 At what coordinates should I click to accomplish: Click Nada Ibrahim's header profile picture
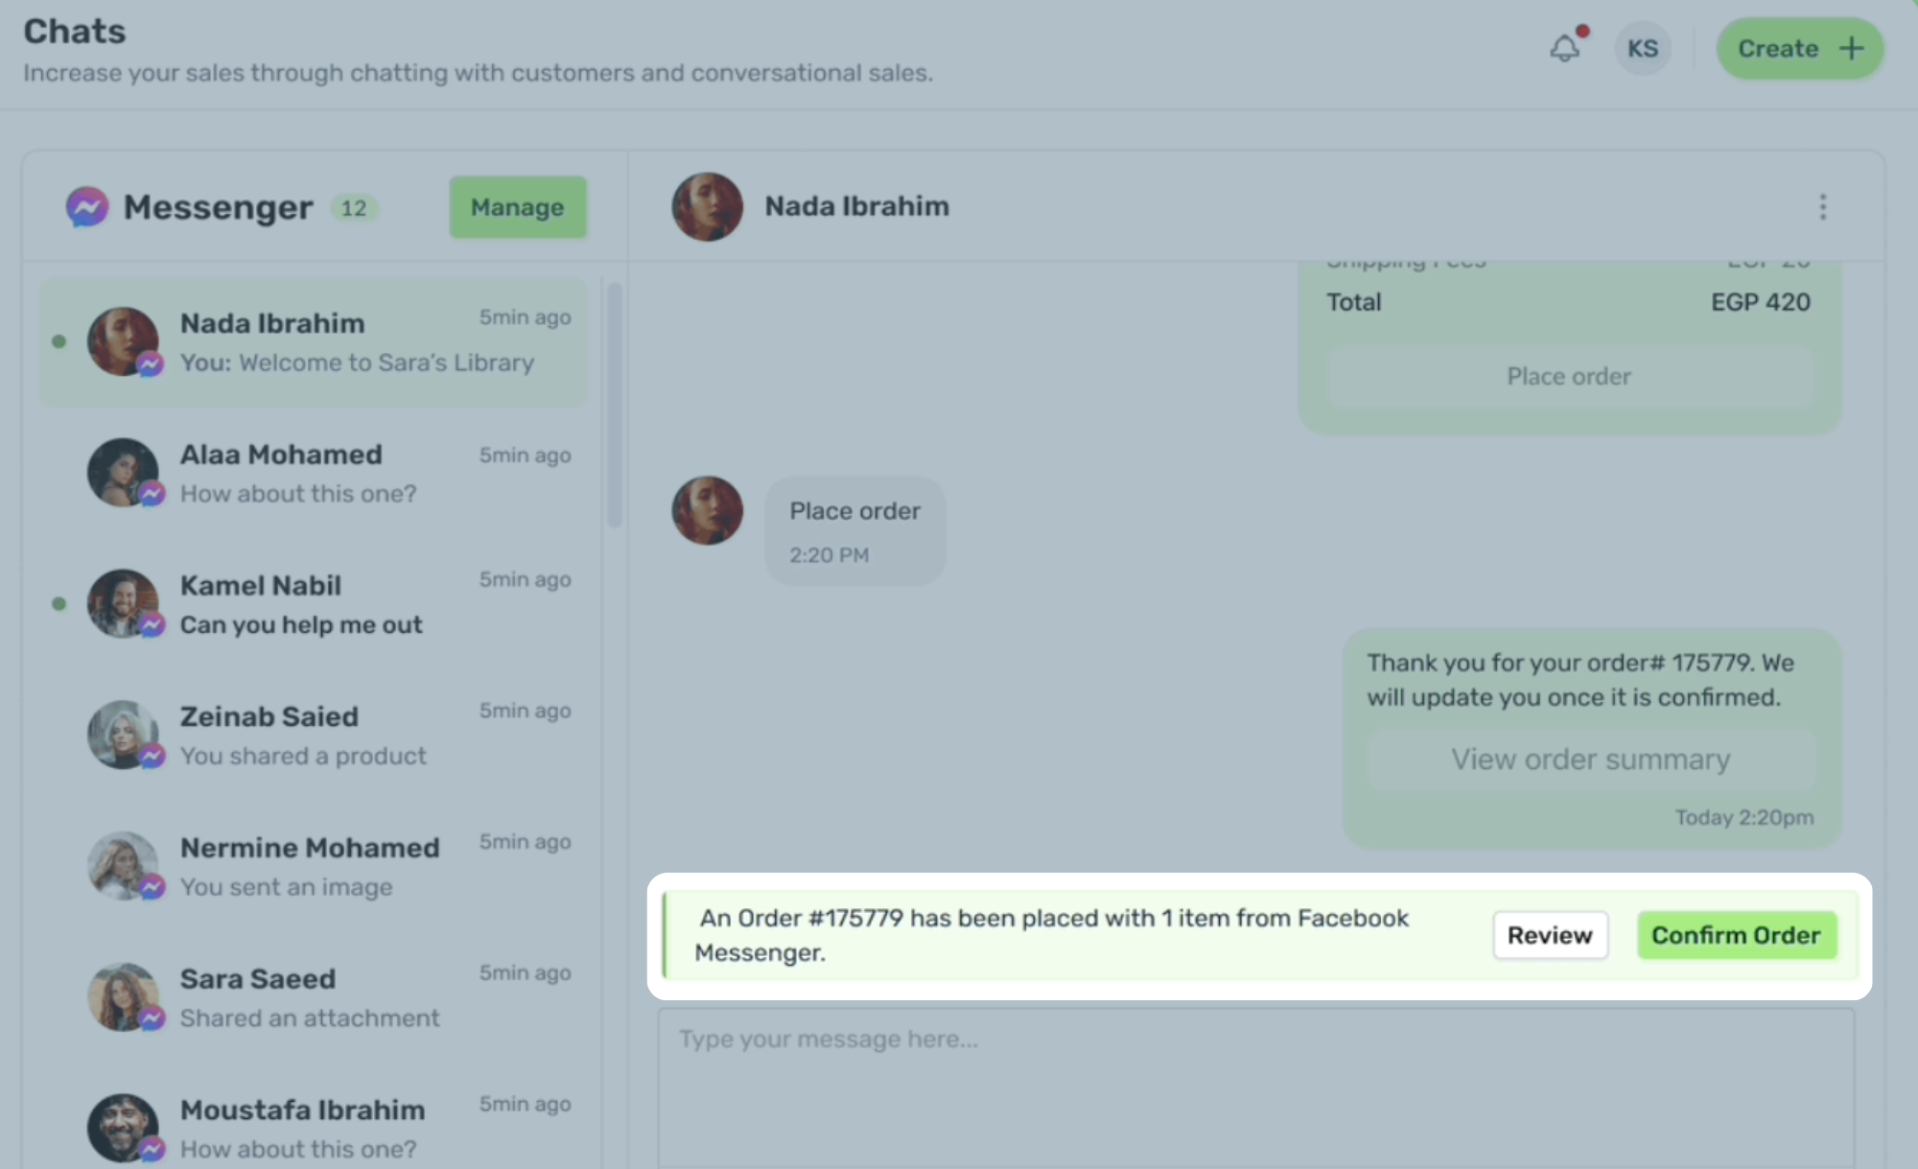tap(707, 207)
